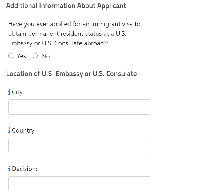Answer Yes to the immigrant visa question
This screenshot has height=196, width=207.
(11, 56)
